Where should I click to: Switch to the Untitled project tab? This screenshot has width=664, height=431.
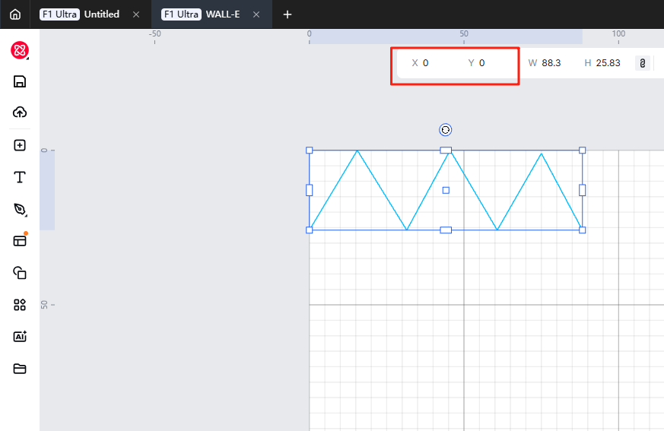point(101,14)
